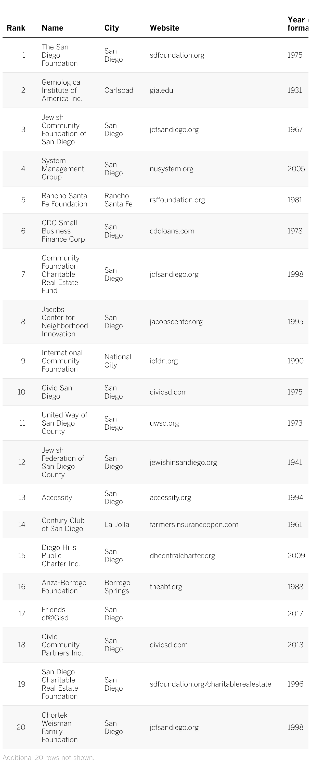Viewport: 311px width, 764px height.
Task: Visit the accessity.org link
Action: pyautogui.click(x=170, y=498)
